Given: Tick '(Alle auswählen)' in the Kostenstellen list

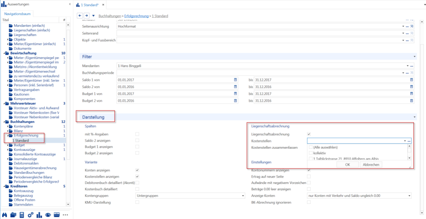Looking at the screenshot, I should tap(311, 147).
